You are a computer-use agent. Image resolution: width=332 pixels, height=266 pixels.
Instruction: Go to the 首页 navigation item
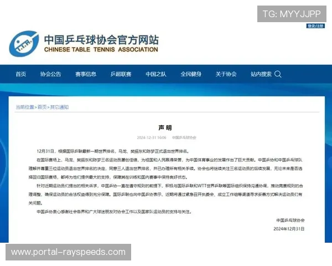(21, 74)
